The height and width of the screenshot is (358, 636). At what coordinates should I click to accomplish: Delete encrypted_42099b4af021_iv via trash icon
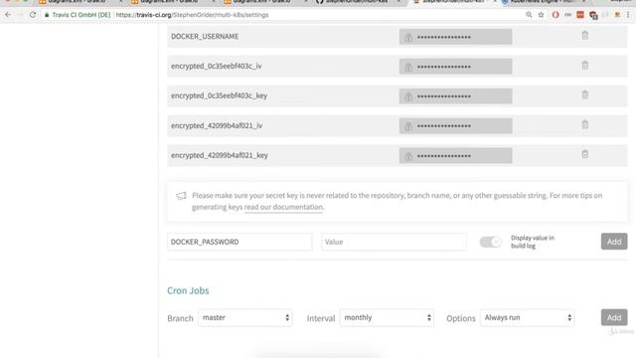[x=585, y=124]
